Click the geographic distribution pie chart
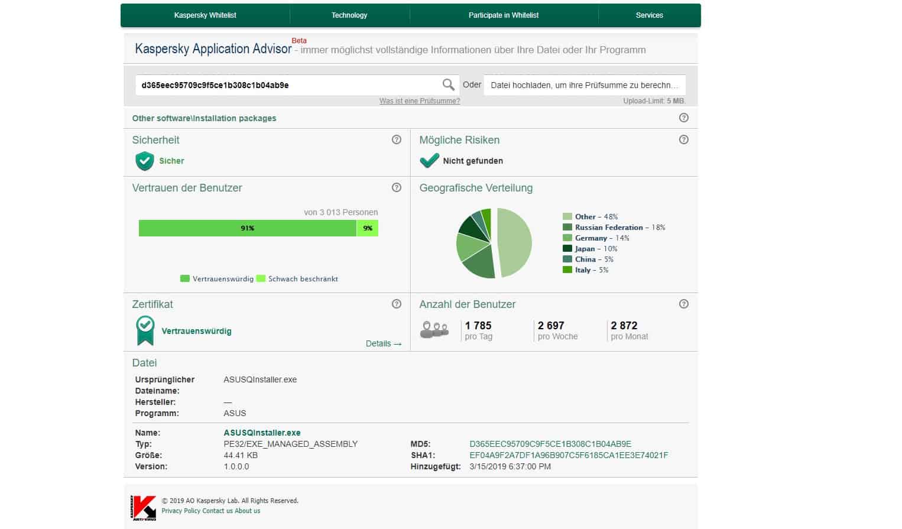Viewport: 902px width, 529px height. point(494,243)
